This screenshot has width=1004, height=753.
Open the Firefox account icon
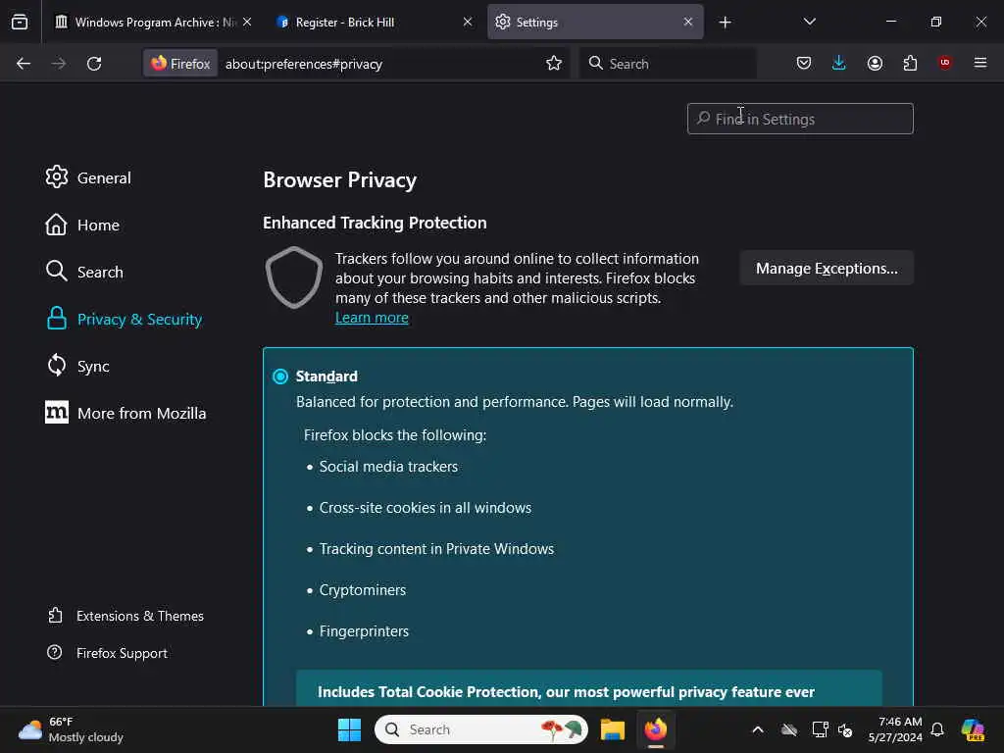(875, 63)
